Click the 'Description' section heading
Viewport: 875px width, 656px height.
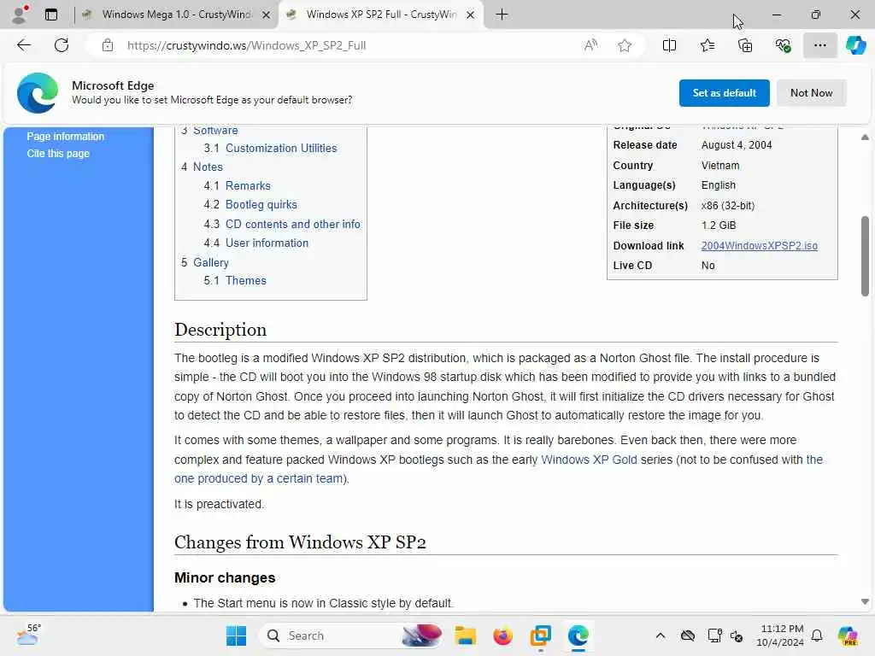[220, 330]
